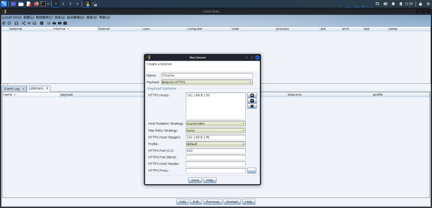This screenshot has width=432, height=208.
Task: Switch to the Listeners tab
Action: [x=36, y=88]
